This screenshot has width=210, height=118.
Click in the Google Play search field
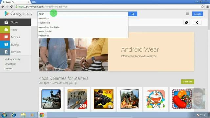[83, 14]
